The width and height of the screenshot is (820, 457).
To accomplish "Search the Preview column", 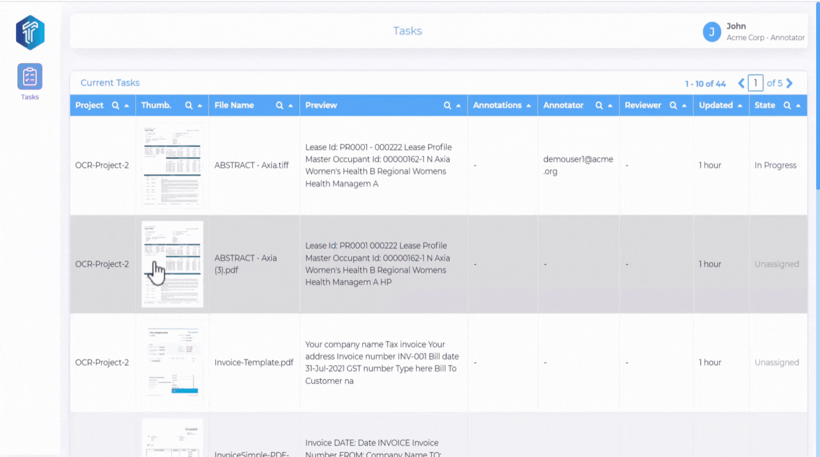I will click(447, 106).
